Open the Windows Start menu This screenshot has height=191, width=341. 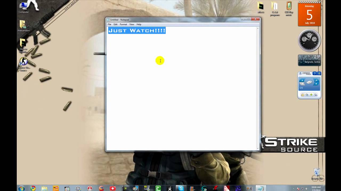[x=22, y=188]
